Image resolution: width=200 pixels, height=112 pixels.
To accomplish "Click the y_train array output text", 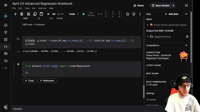I will point(60,51).
